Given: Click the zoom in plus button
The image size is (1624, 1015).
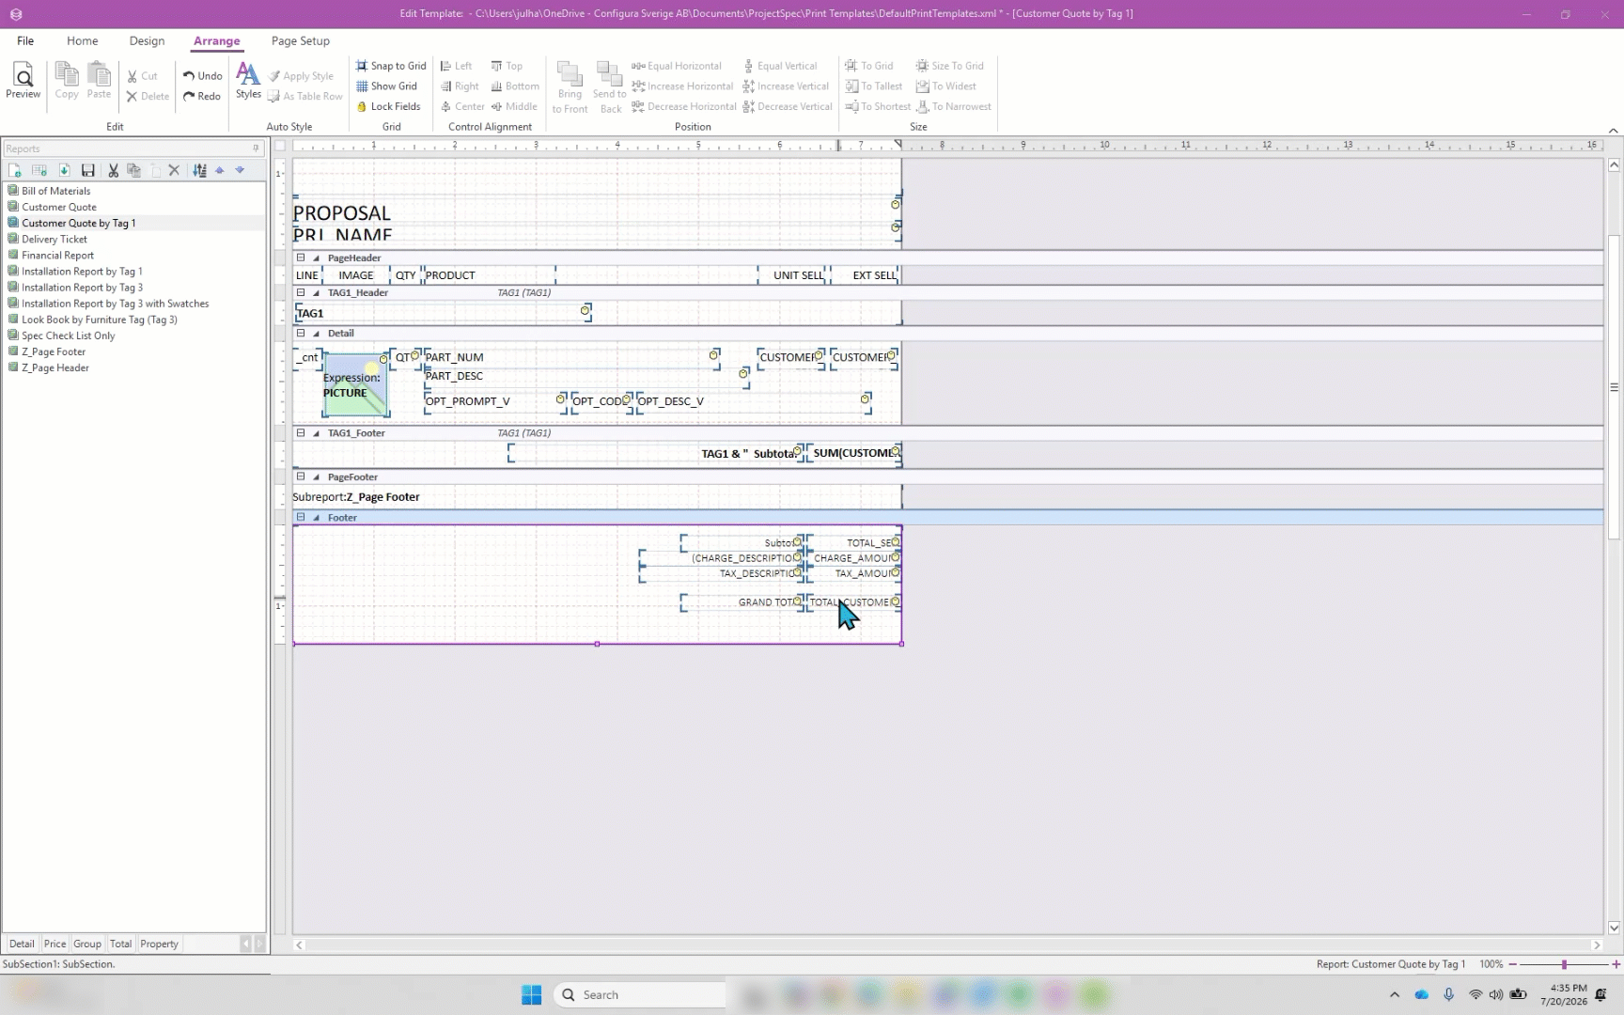Looking at the screenshot, I should tap(1616, 964).
